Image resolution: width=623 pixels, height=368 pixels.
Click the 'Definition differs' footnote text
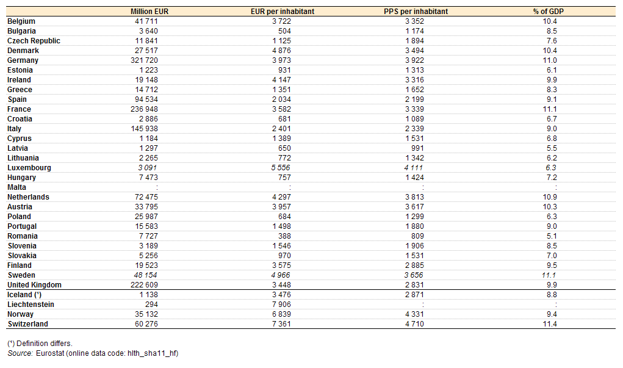40,344
